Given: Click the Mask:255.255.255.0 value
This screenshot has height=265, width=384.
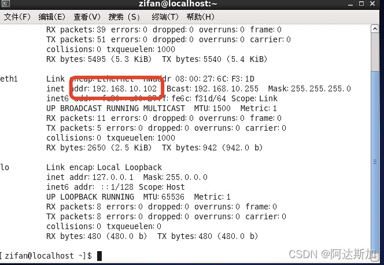Looking at the screenshot, I should (309, 89).
